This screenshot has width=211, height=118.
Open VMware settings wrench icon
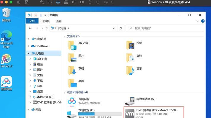[42, 2]
